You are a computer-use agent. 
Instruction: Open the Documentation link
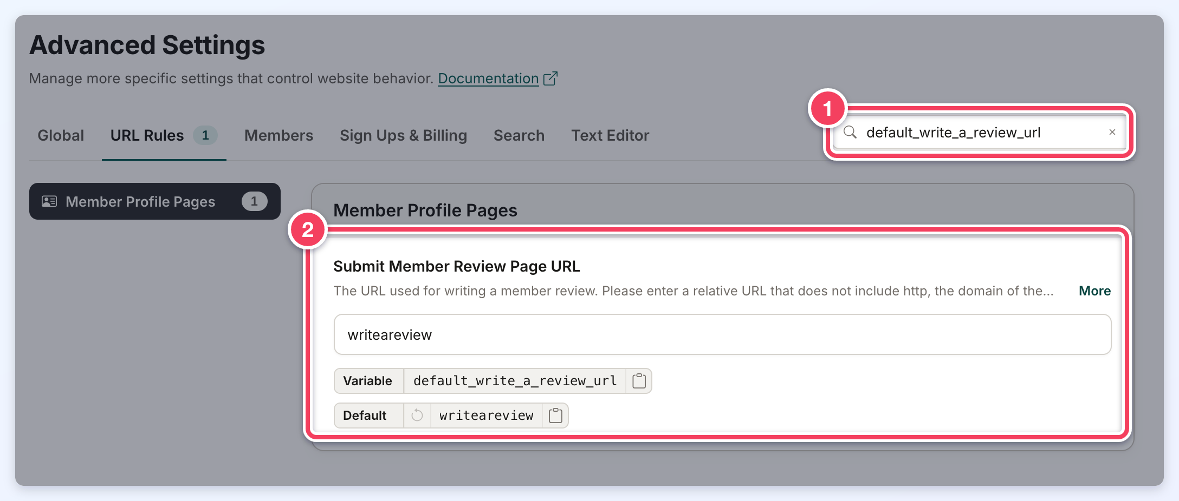488,78
